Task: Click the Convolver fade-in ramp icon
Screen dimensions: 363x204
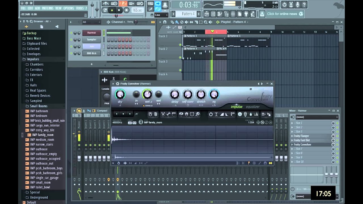Action: 222,114
